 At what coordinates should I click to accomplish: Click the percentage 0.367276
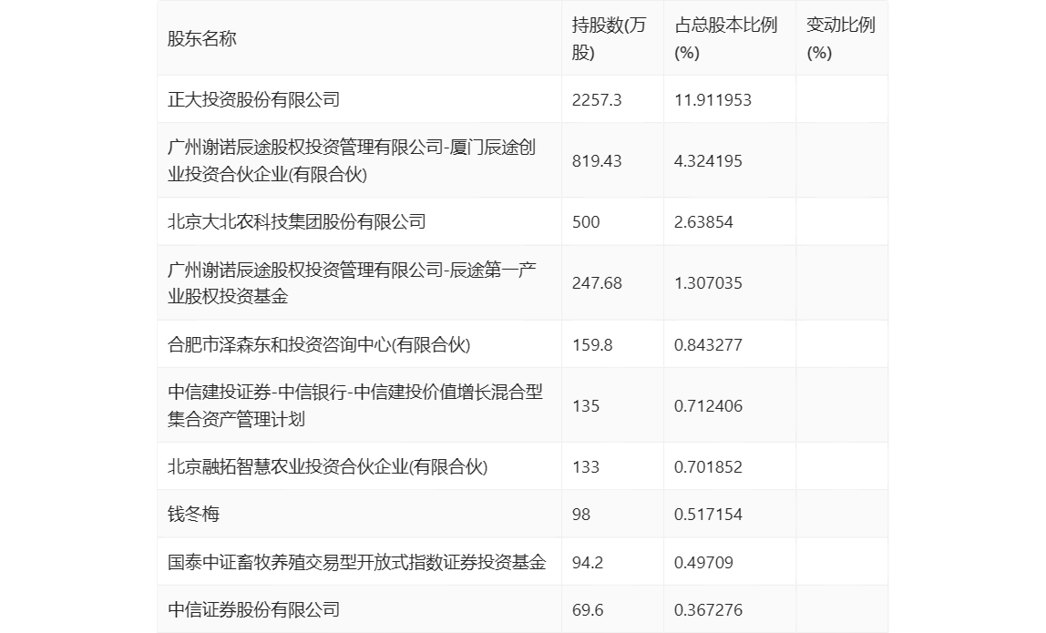point(708,609)
